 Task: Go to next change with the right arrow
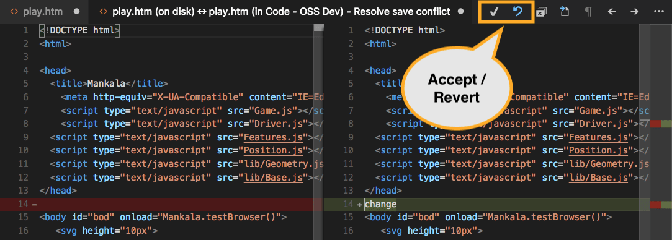(635, 12)
